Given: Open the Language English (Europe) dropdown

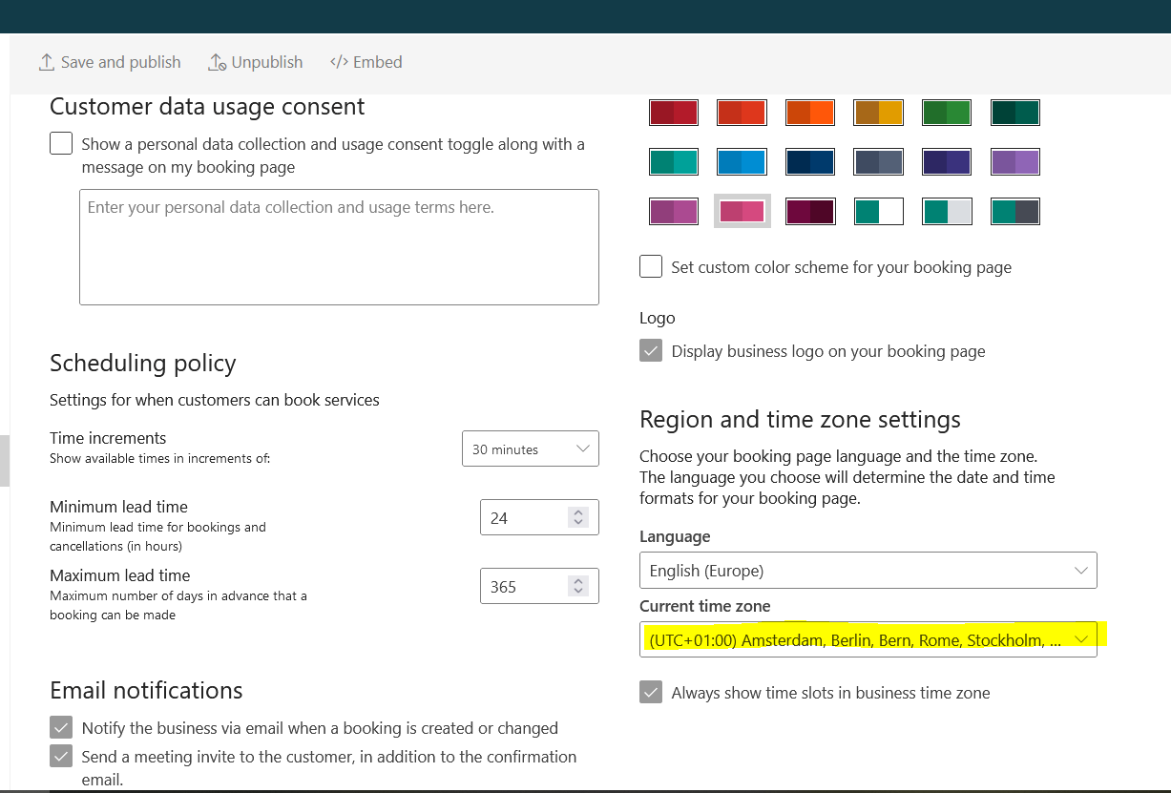Looking at the screenshot, I should (868, 571).
